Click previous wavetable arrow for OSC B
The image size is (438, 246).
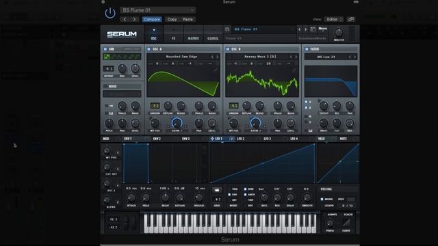click(x=291, y=57)
